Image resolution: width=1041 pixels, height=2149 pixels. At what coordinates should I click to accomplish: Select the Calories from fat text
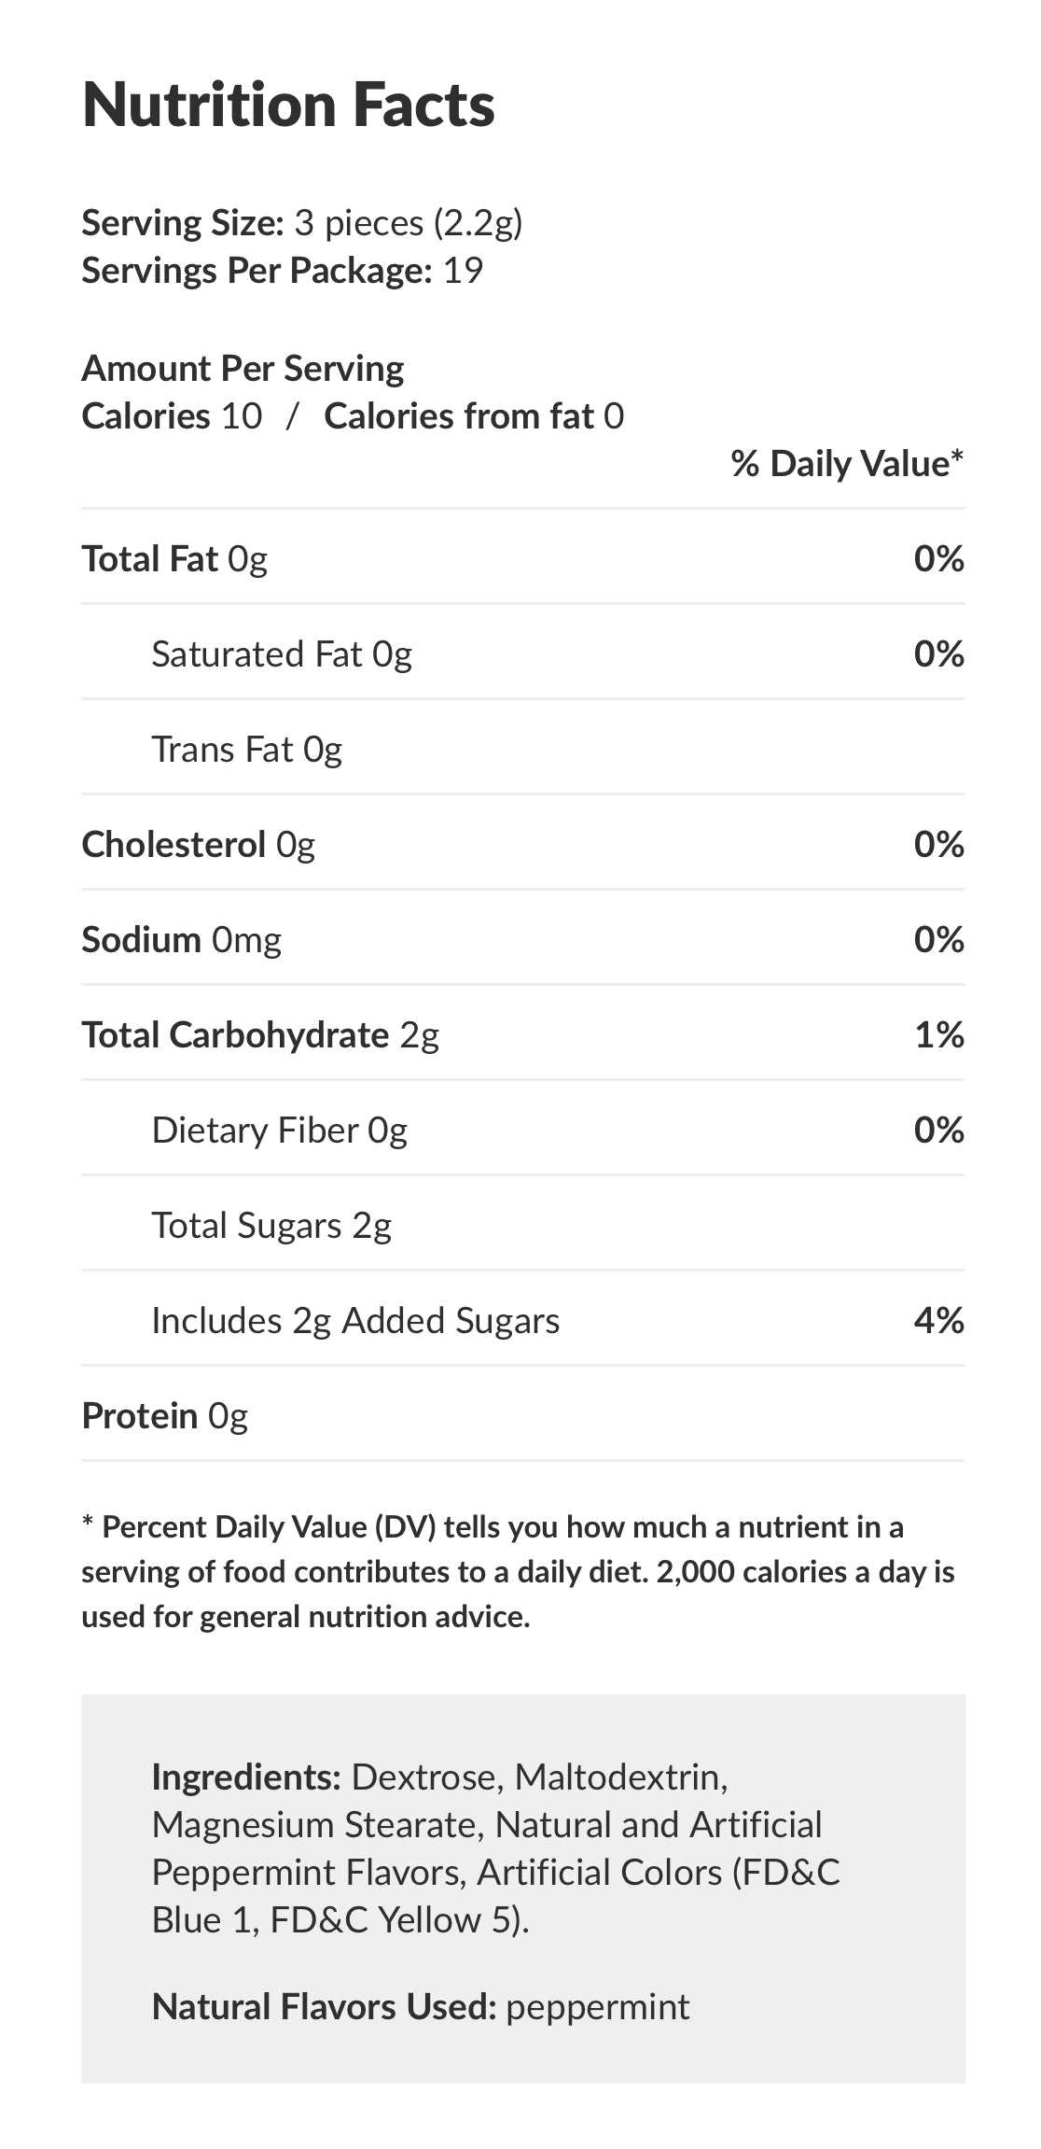click(473, 416)
